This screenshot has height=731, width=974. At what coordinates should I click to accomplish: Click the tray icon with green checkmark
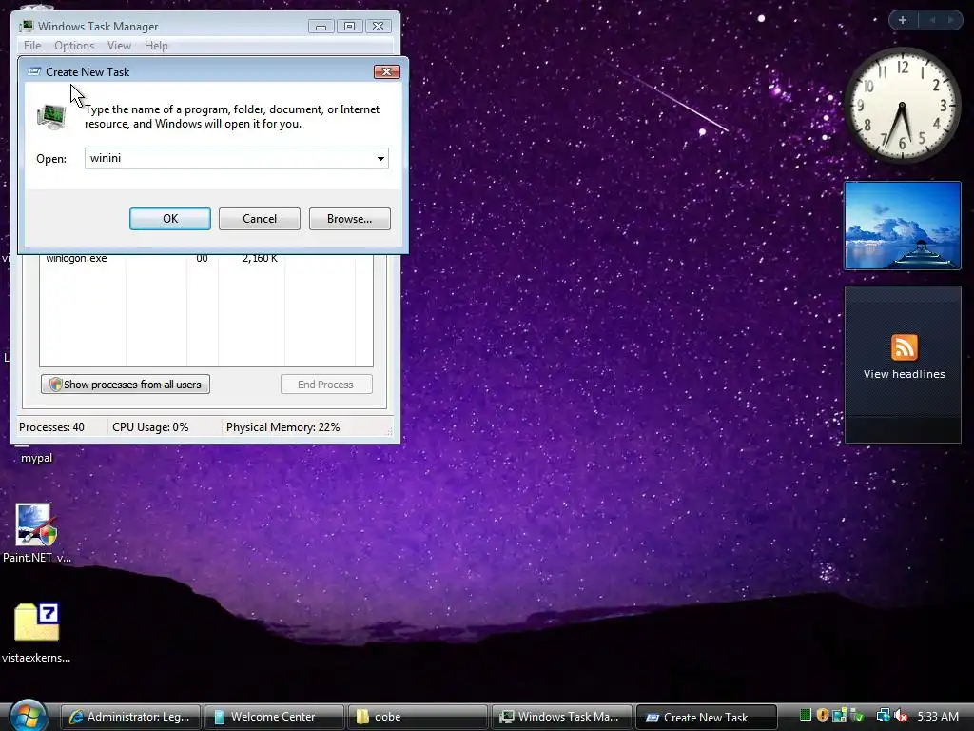coord(857,716)
